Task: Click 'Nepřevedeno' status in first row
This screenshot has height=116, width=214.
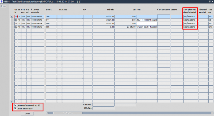Action: click(x=190, y=17)
